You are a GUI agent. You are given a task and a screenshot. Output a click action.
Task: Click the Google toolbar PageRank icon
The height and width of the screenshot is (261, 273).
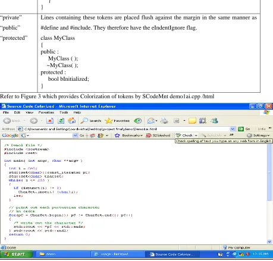(x=101, y=136)
